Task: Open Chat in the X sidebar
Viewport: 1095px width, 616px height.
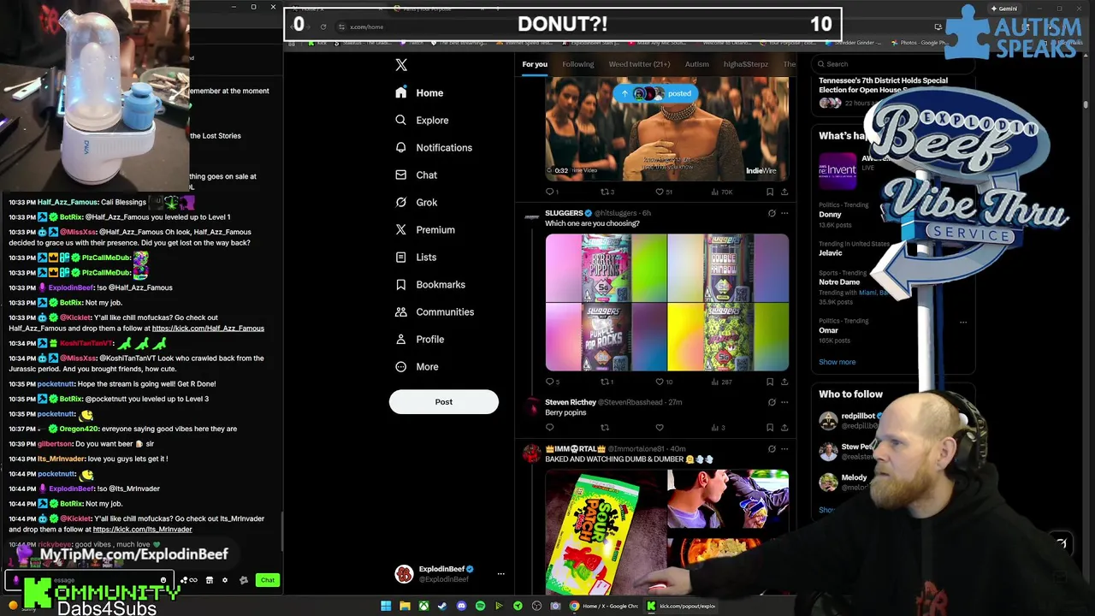Action: tap(416, 175)
